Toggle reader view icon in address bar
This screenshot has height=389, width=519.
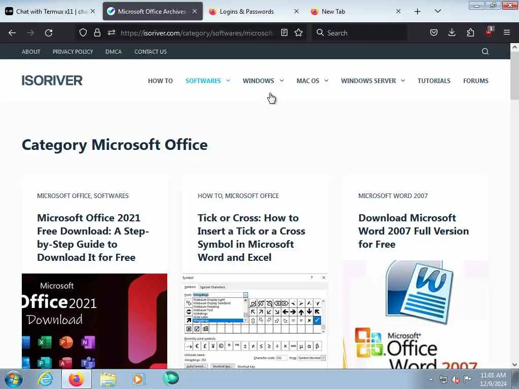284,32
